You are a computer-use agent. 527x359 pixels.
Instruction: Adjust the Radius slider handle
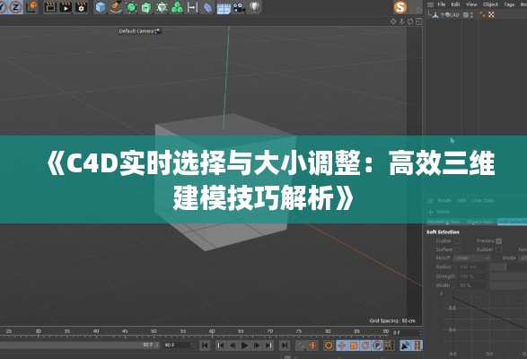pos(505,267)
